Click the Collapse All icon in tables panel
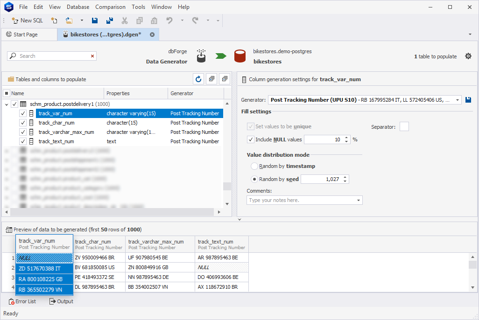The height and width of the screenshot is (320, 479). click(x=225, y=79)
